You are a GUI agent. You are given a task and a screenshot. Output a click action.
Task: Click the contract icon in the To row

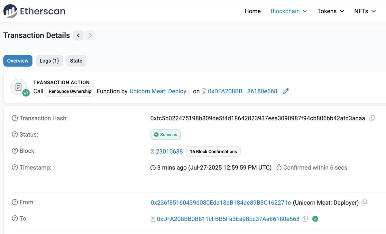(x=153, y=219)
